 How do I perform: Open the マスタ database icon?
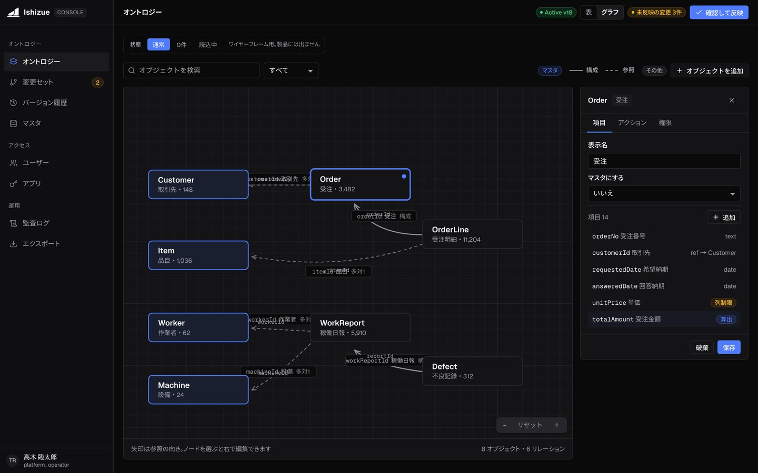coord(13,123)
